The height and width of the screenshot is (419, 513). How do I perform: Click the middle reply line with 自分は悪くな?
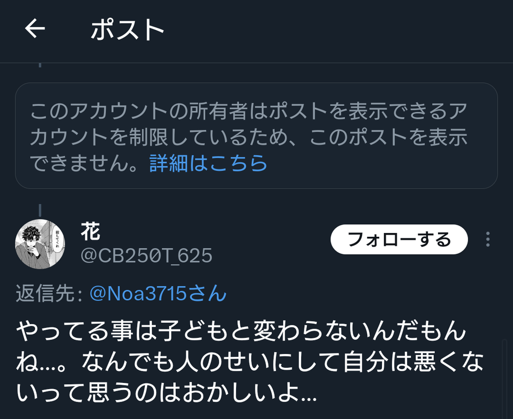pos(249,362)
